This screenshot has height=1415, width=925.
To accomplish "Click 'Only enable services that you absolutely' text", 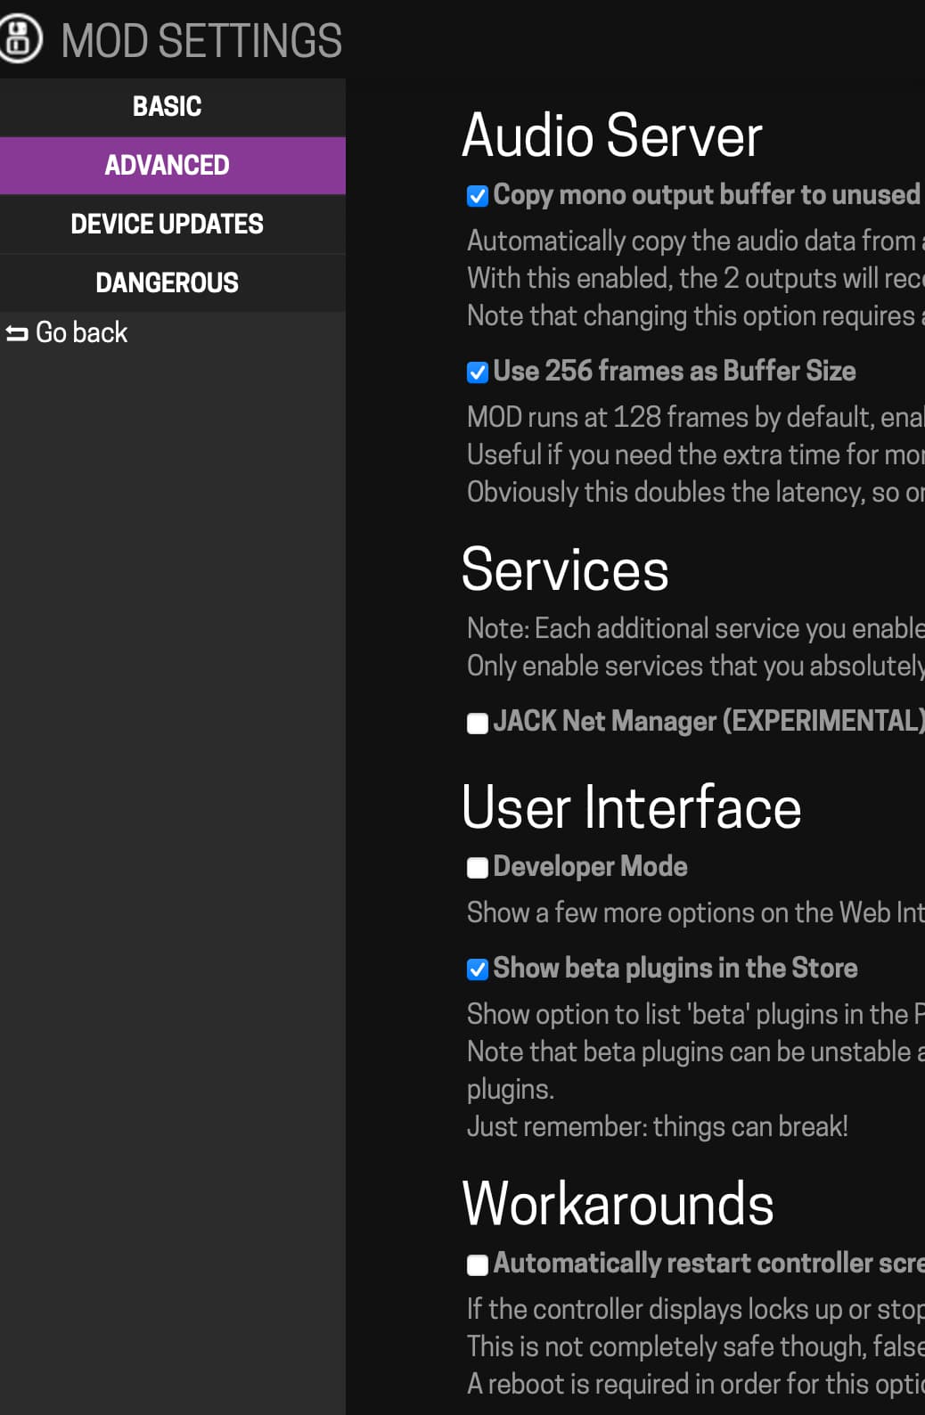I will point(696,666).
